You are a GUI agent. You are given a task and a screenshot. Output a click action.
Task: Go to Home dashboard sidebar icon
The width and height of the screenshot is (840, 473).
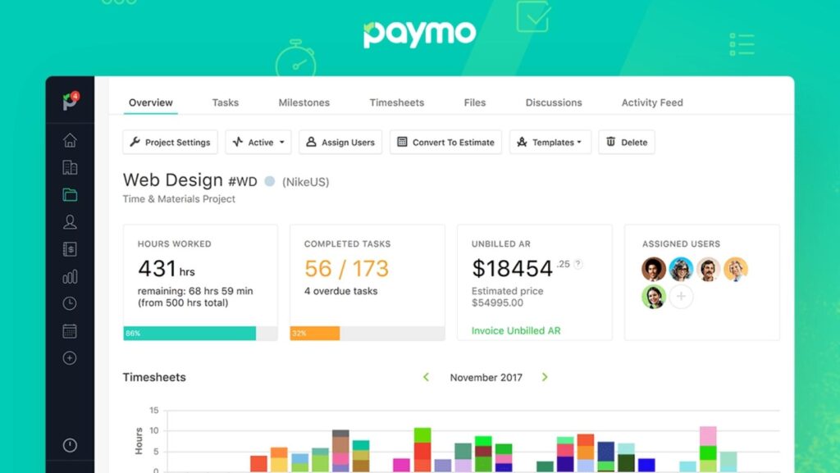[70, 140]
